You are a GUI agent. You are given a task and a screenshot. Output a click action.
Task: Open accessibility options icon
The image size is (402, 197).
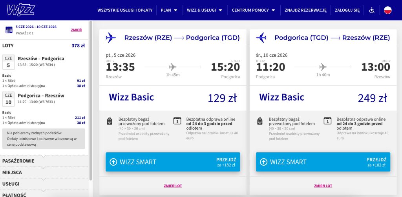click(x=372, y=10)
